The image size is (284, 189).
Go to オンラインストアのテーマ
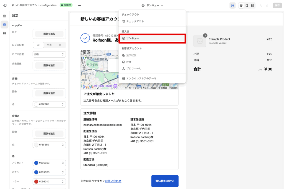[152, 78]
